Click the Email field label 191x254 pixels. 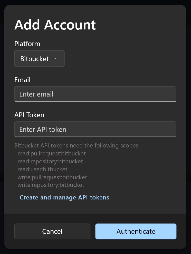pyautogui.click(x=22, y=80)
